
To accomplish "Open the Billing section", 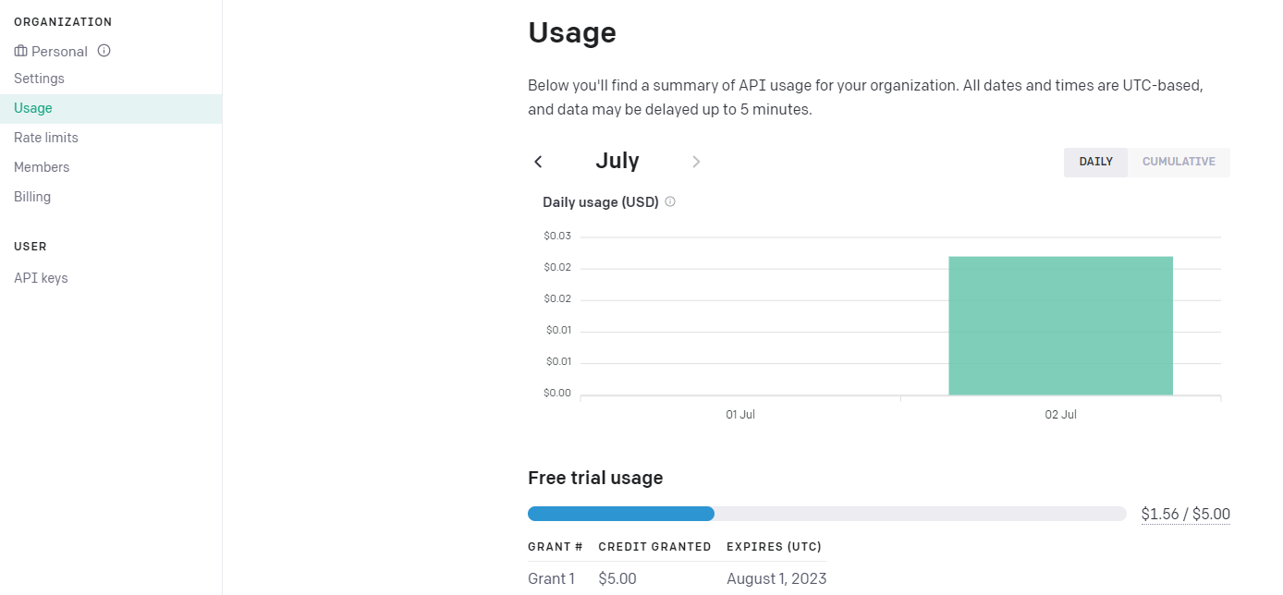I will click(32, 197).
